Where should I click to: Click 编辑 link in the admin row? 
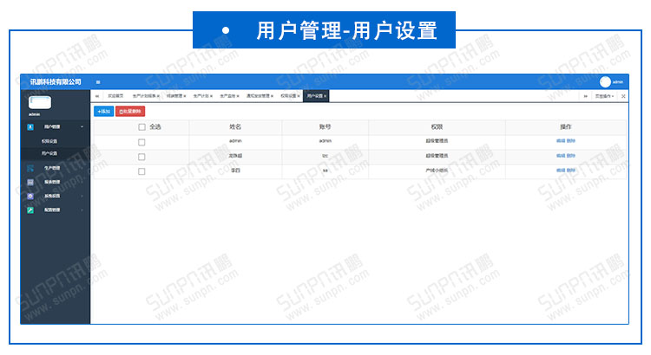pyautogui.click(x=561, y=141)
